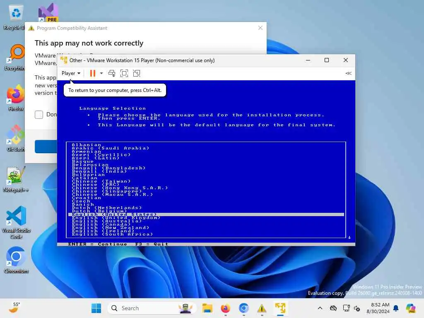The width and height of the screenshot is (424, 318).
Task: Tick the Don't show checkbox in Compatibility Assistant
Action: pyautogui.click(x=39, y=115)
